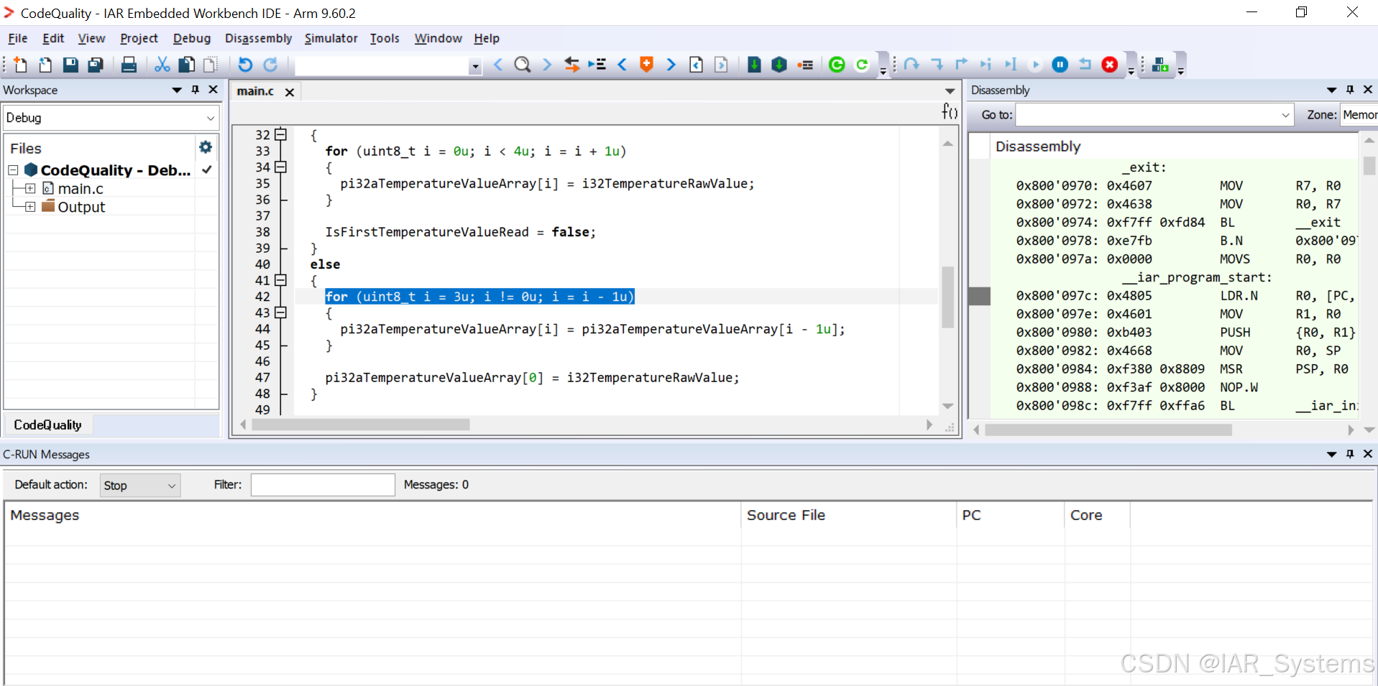The width and height of the screenshot is (1378, 686).
Task: Close the main.c editor tab
Action: [x=290, y=92]
